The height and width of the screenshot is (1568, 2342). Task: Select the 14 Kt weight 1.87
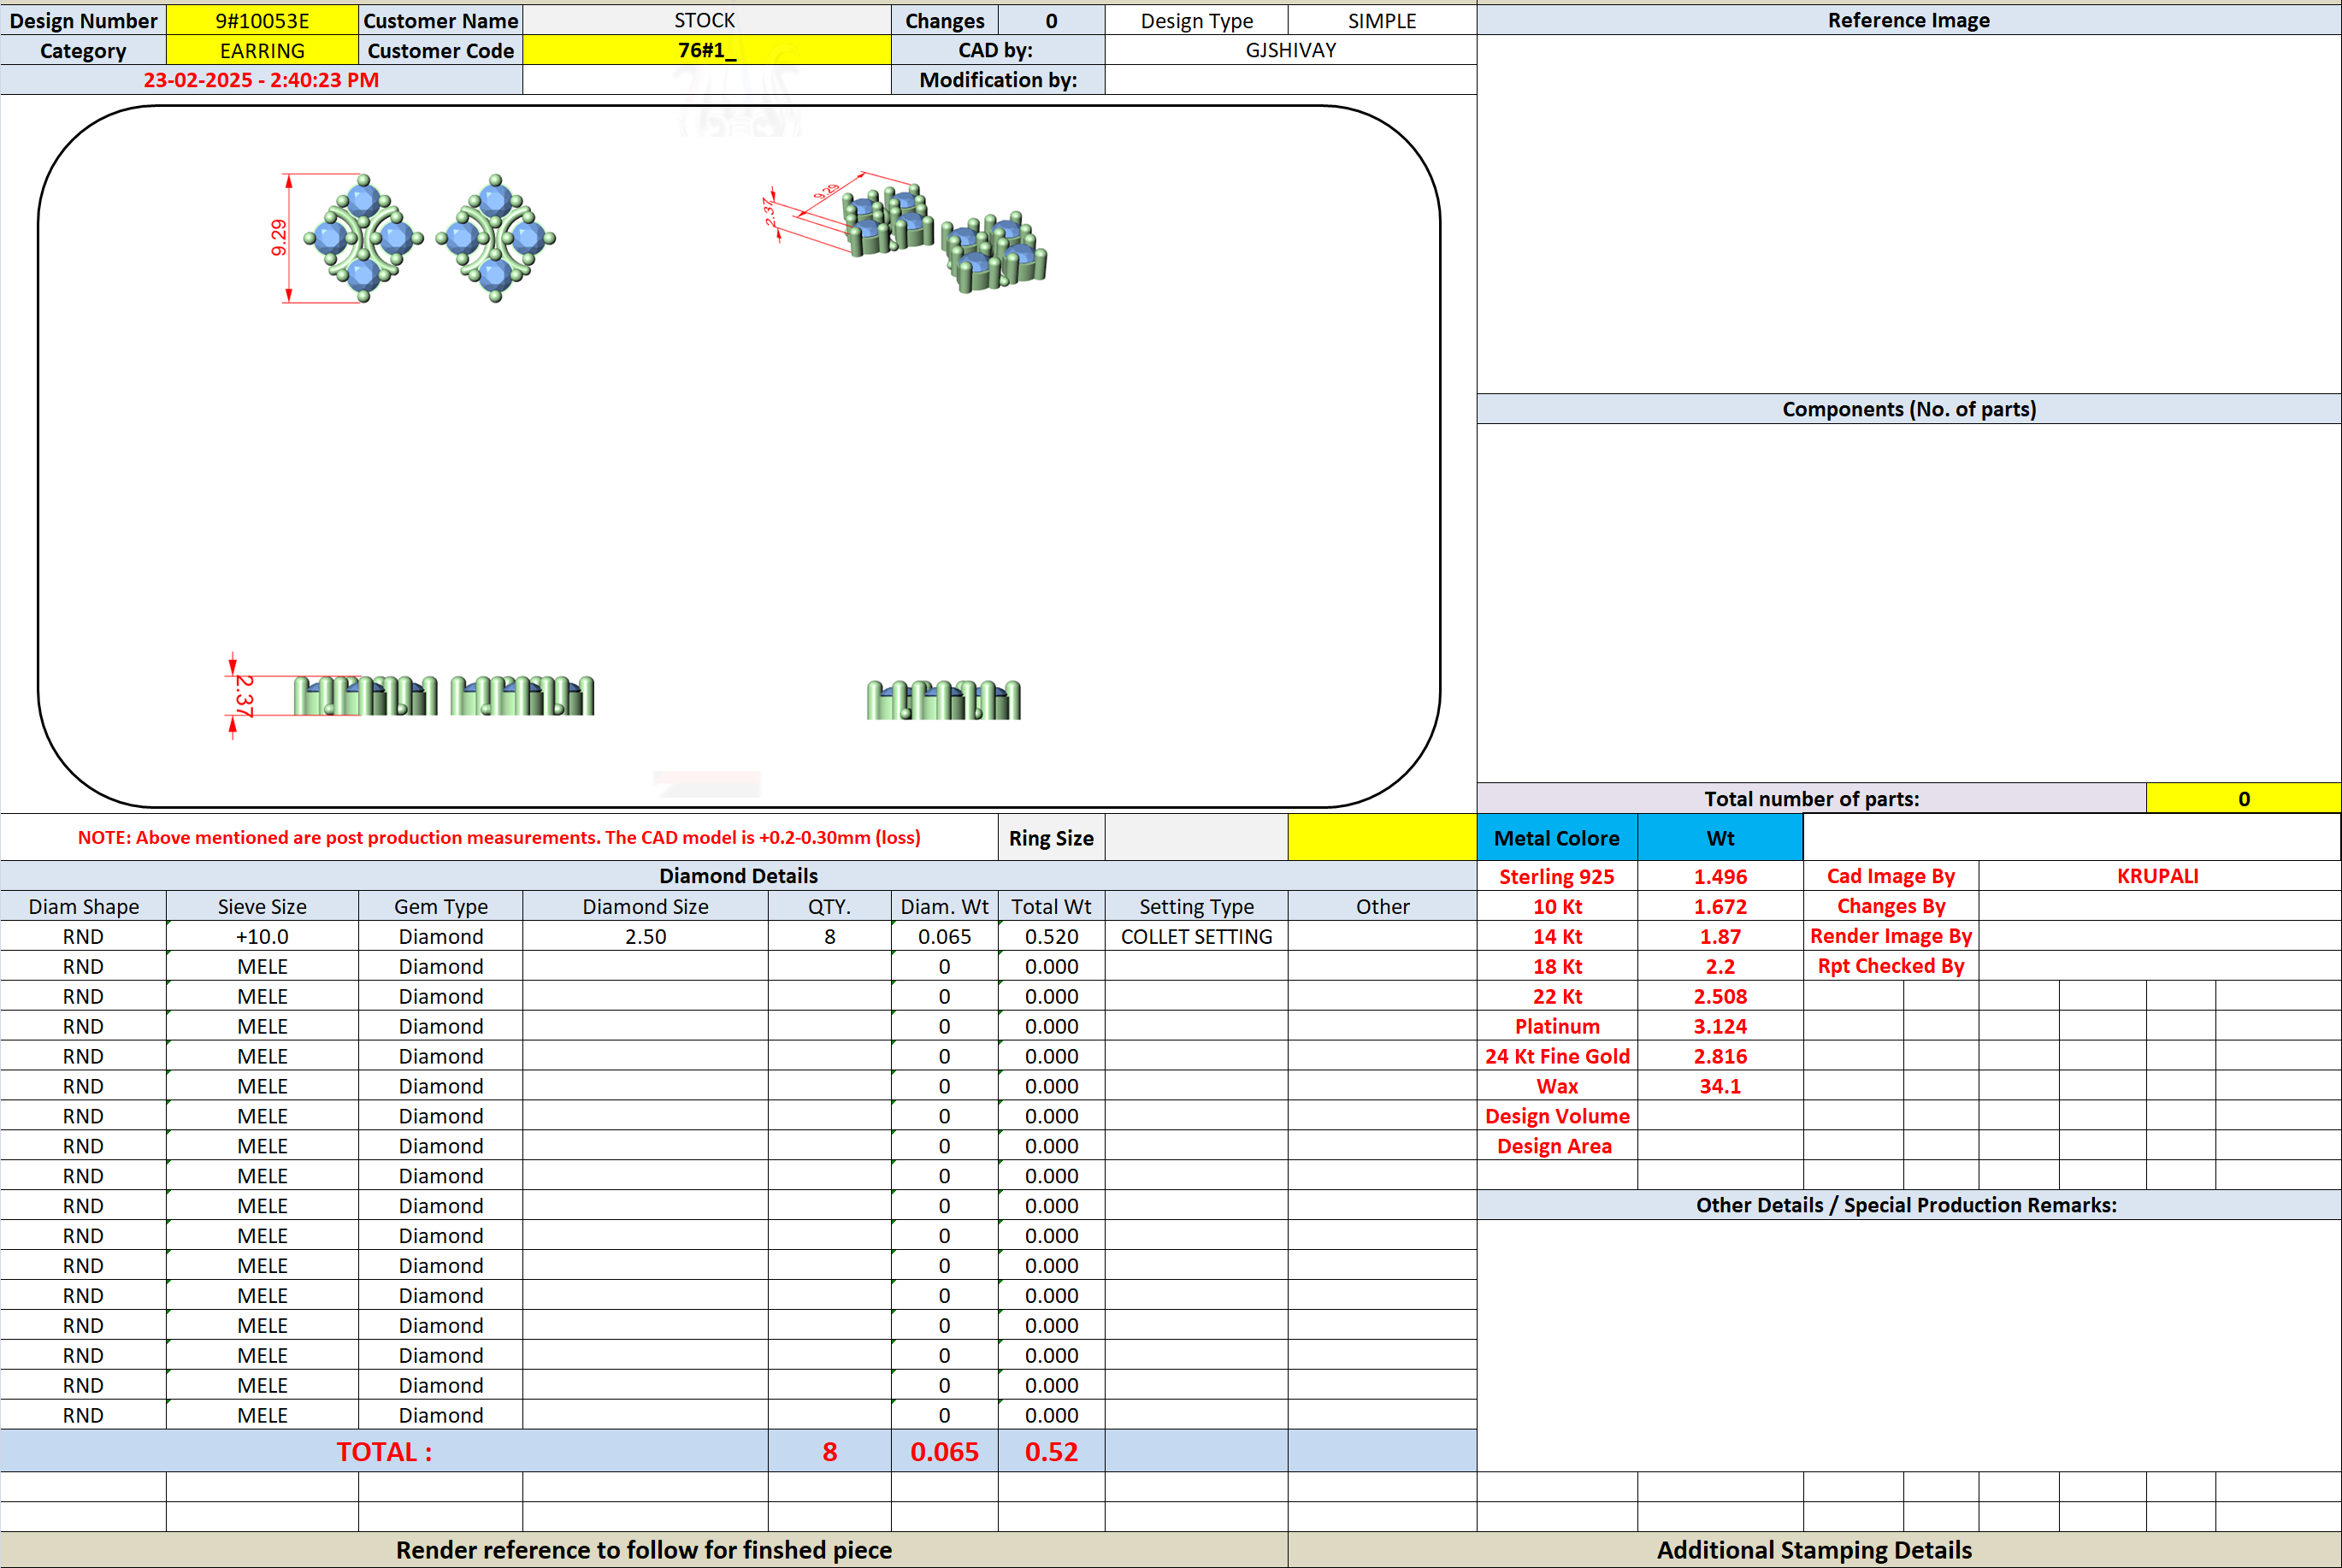pyautogui.click(x=1720, y=936)
